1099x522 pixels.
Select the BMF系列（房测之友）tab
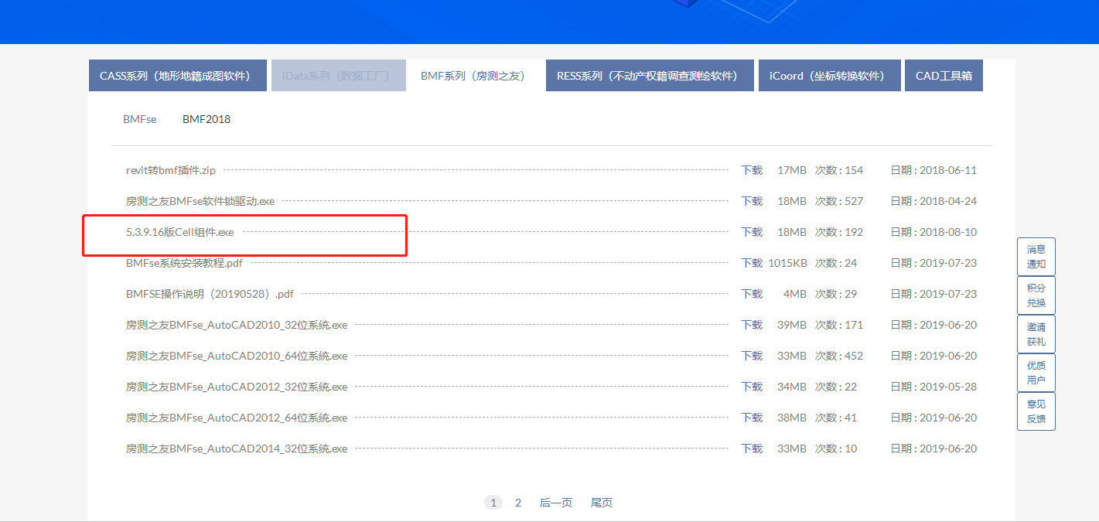473,76
